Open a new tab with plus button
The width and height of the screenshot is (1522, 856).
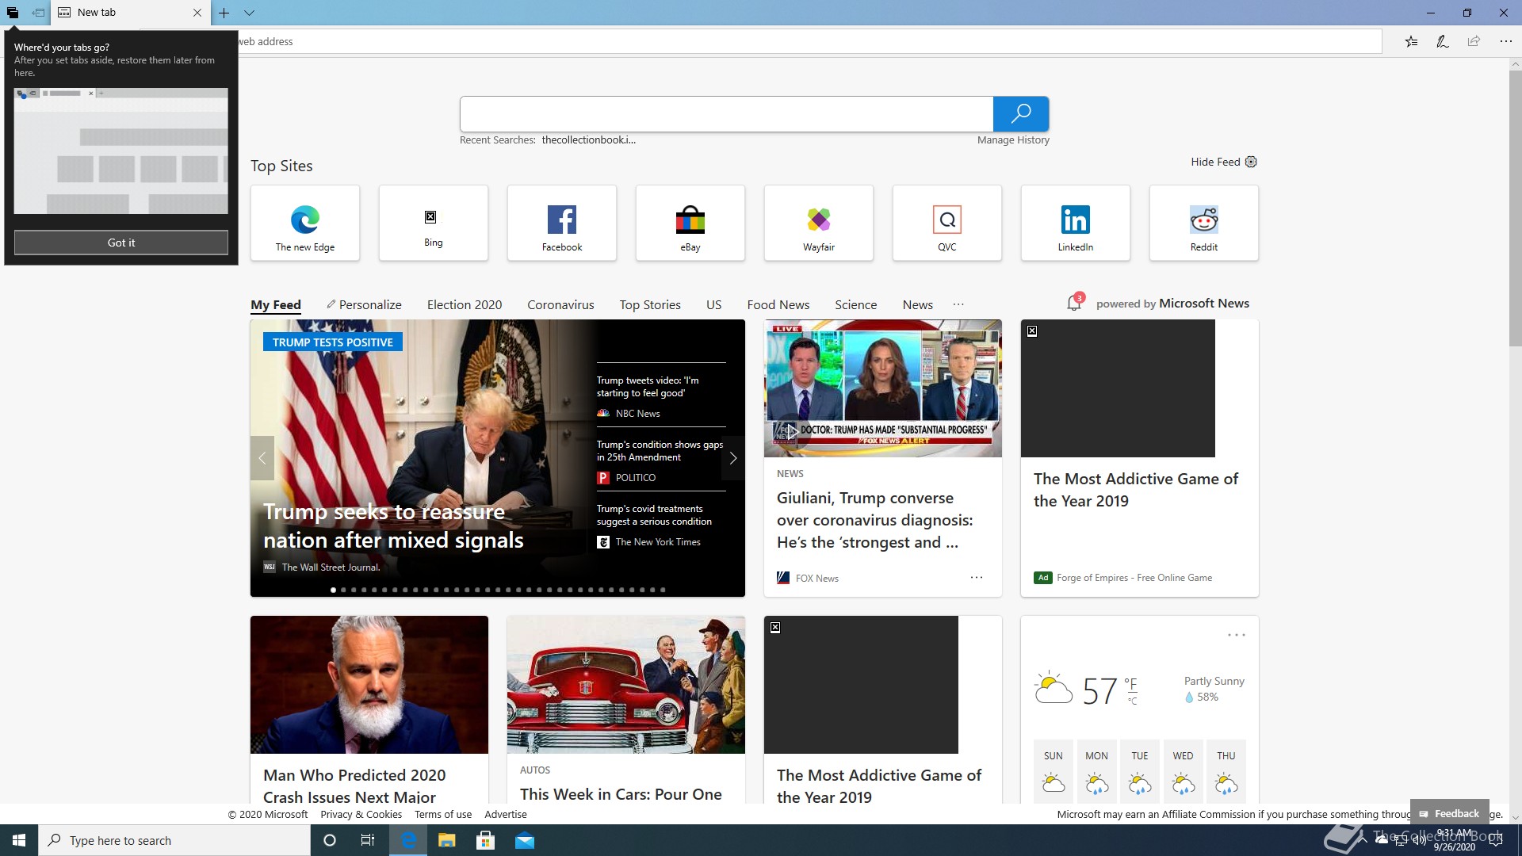pyautogui.click(x=224, y=13)
